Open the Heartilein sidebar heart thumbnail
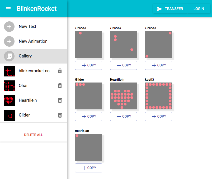Viewport: 212px width, 179px height. pos(9,100)
